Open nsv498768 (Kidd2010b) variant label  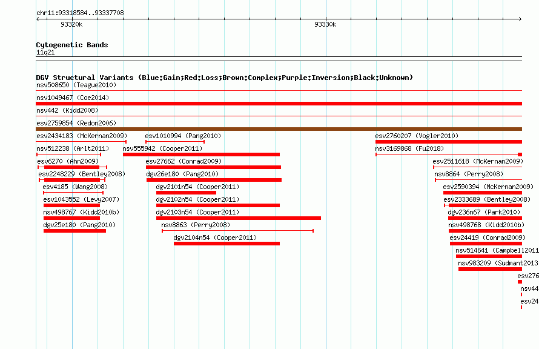487,225
